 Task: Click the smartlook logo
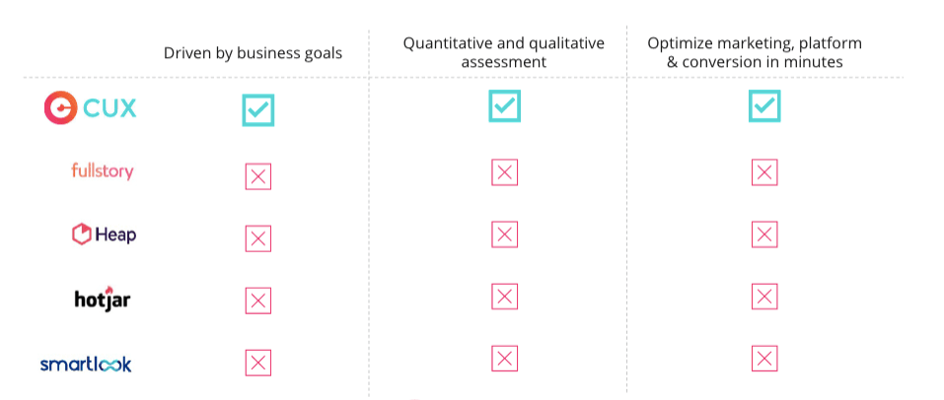(x=86, y=364)
